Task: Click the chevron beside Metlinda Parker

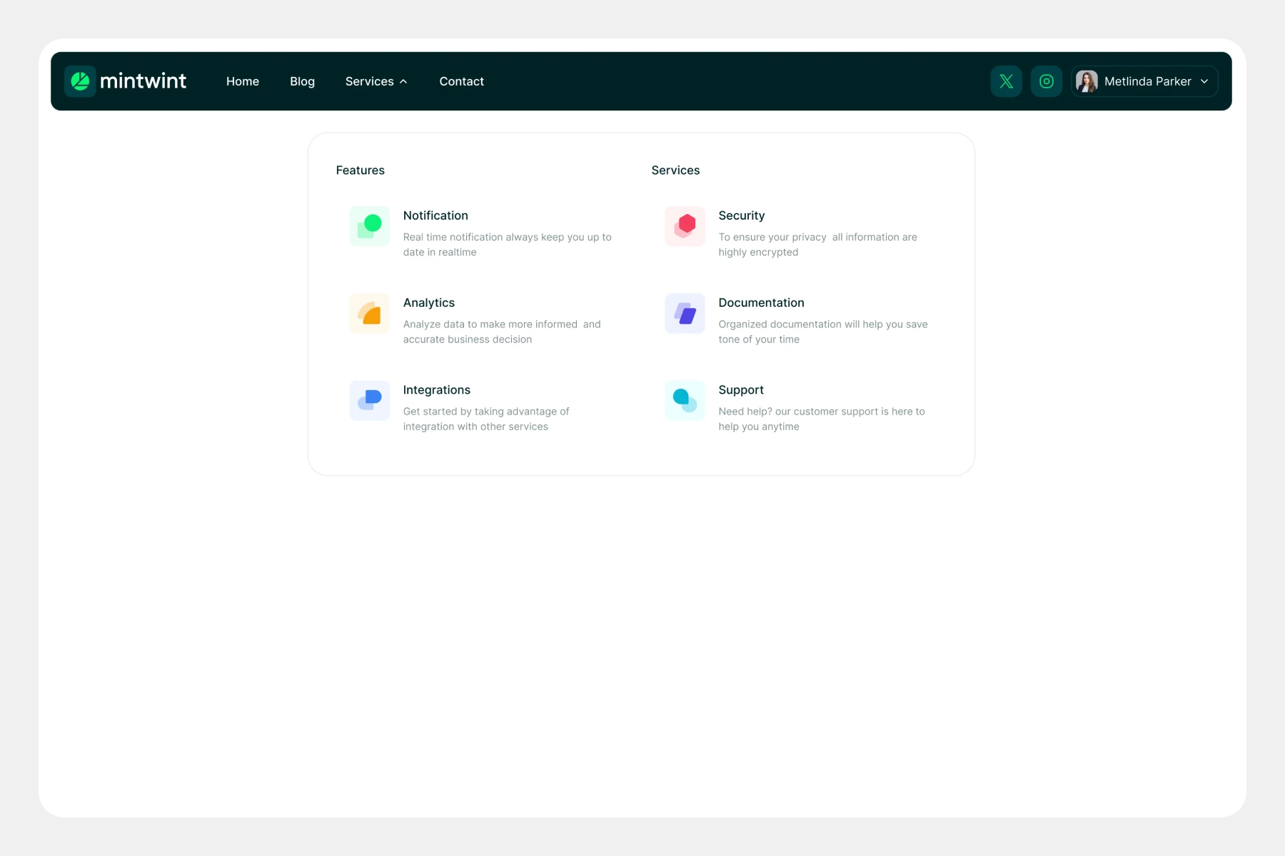Action: [1204, 81]
